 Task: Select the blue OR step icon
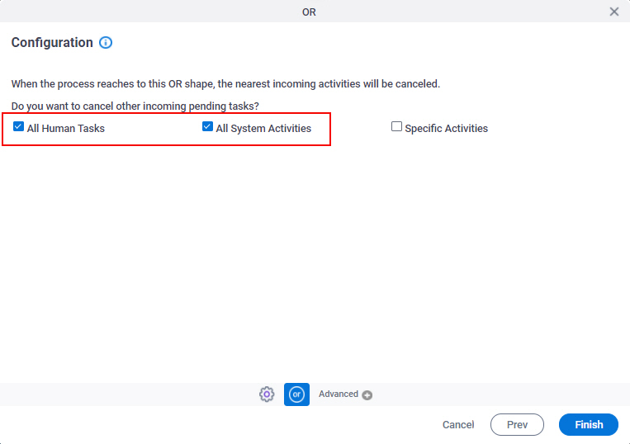tap(296, 394)
